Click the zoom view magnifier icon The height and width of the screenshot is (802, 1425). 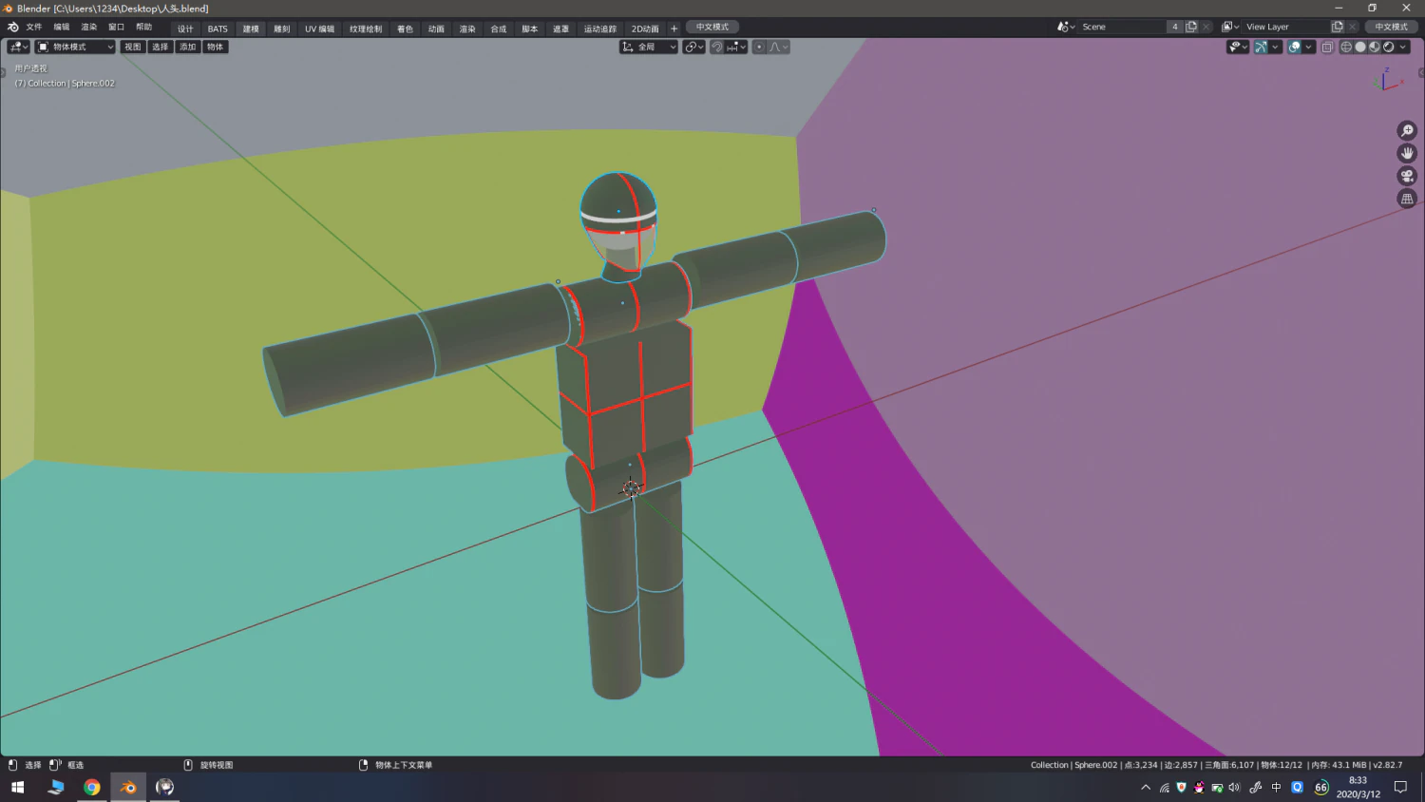[x=1407, y=130]
